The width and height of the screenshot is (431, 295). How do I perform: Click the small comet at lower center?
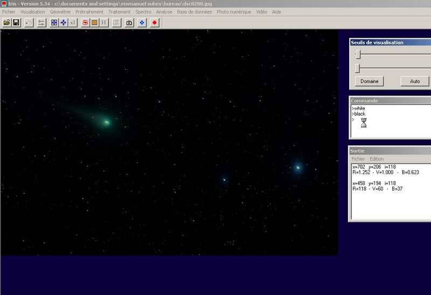[224, 180]
